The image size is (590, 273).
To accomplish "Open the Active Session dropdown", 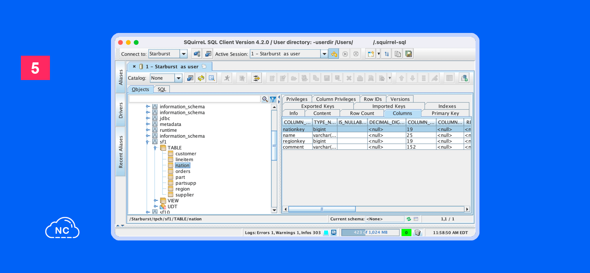I will 324,54.
